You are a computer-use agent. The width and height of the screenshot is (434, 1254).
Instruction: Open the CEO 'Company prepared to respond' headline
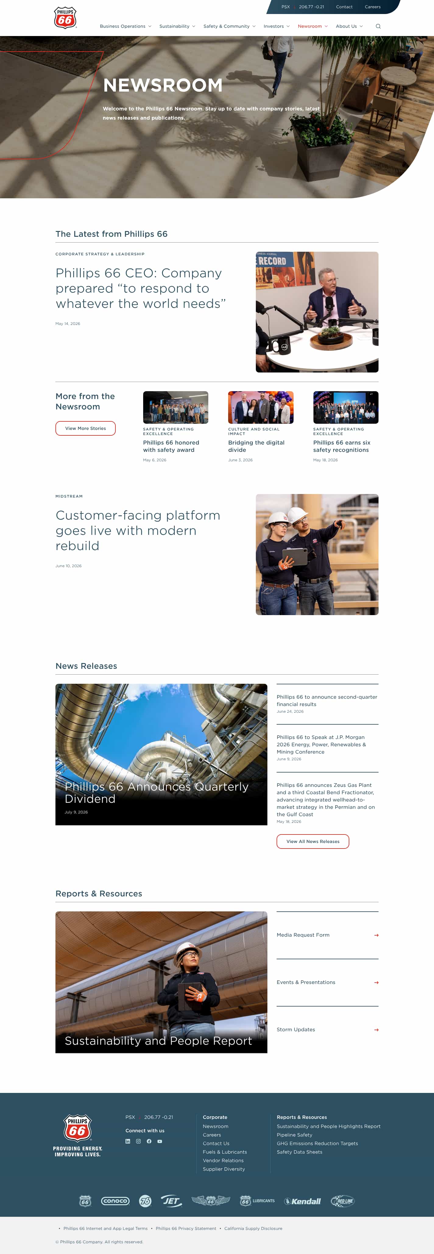[141, 288]
